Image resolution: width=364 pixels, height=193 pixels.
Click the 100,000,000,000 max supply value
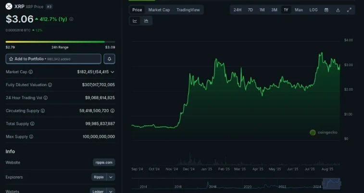(x=99, y=137)
